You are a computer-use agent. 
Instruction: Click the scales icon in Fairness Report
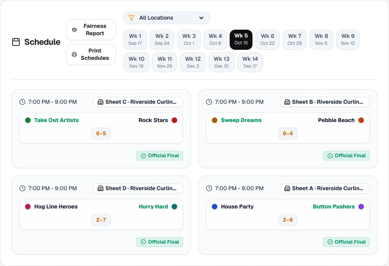74,30
